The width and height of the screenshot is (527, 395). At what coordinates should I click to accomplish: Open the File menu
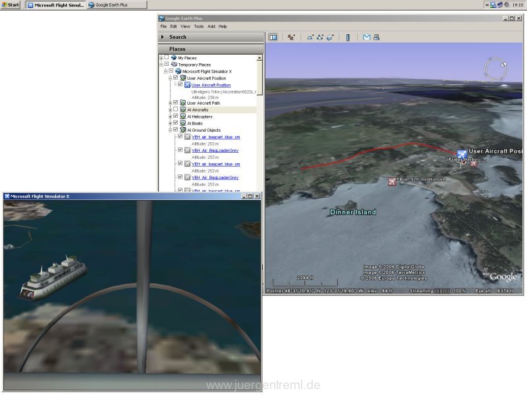pyautogui.click(x=163, y=26)
